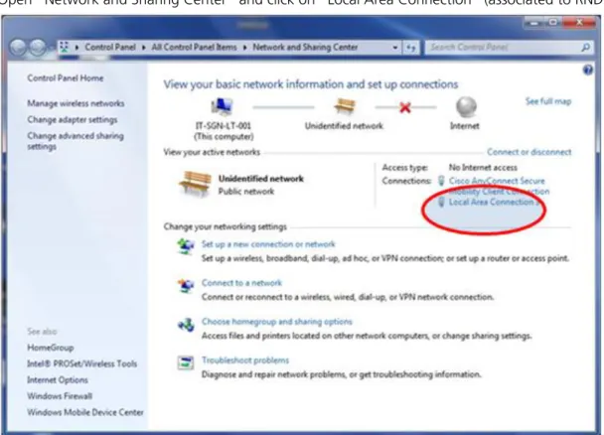
Task: Click the Internet label in the map
Action: click(465, 126)
